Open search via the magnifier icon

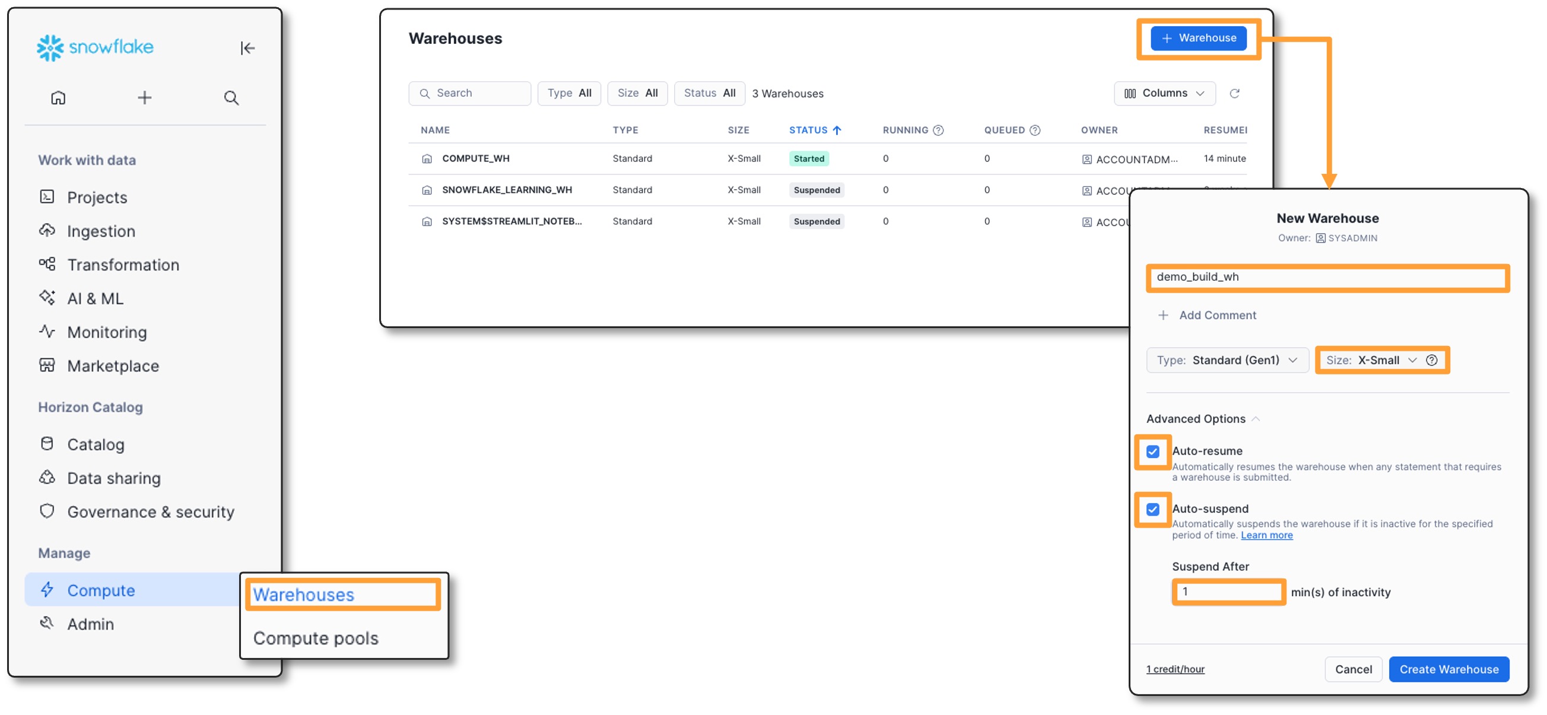pos(231,97)
